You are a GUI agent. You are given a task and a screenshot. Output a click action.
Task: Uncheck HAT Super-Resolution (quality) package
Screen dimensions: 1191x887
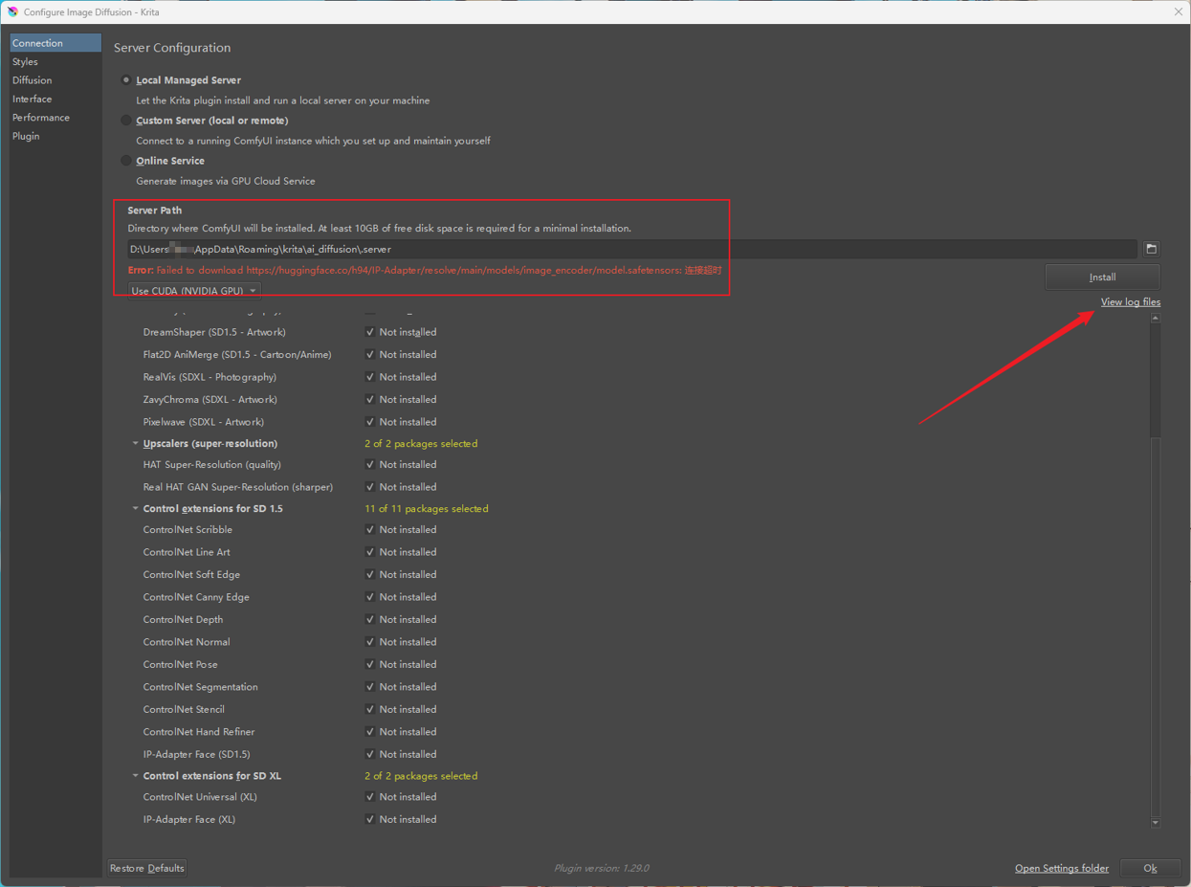(x=369, y=464)
